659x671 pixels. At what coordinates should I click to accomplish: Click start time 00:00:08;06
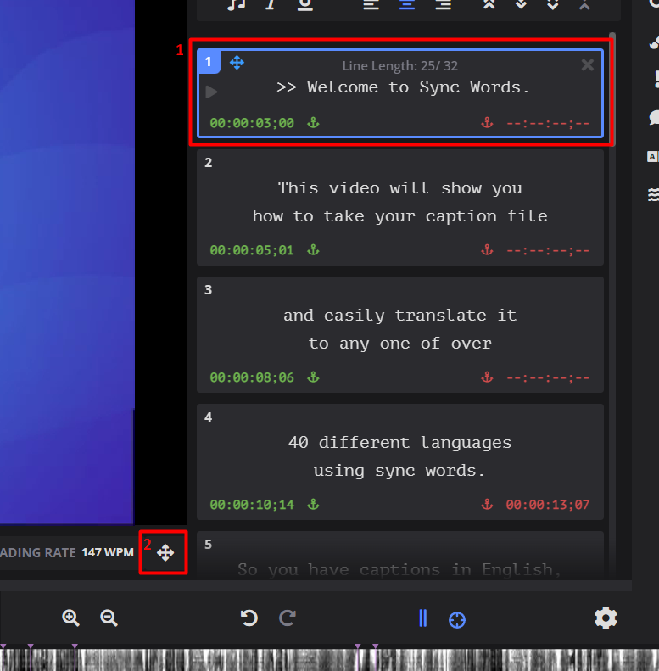tap(252, 377)
